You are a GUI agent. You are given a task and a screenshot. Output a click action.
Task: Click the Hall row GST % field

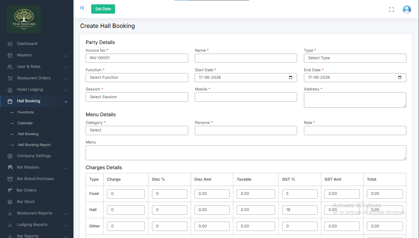click(x=300, y=210)
